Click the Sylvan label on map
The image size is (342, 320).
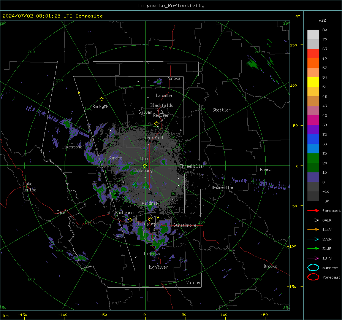pyautogui.click(x=145, y=112)
